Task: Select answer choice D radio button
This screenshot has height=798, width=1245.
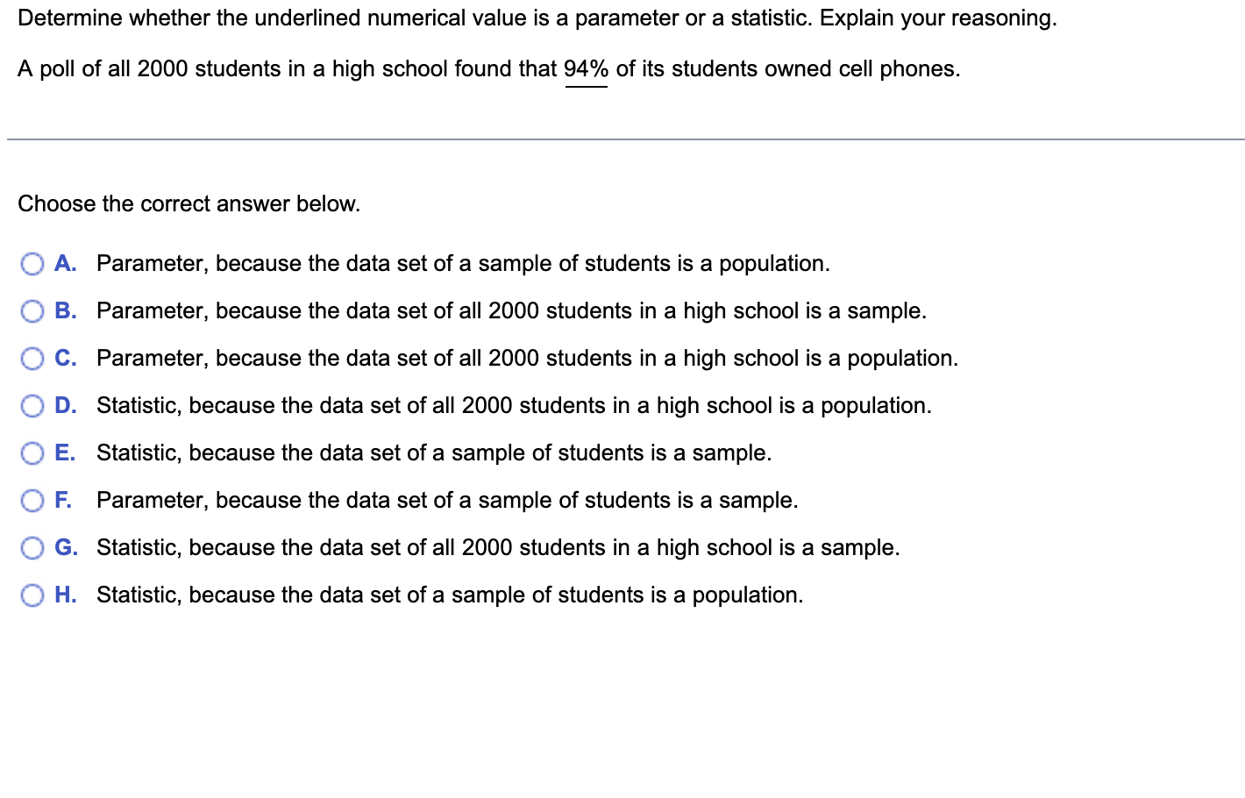Action: click(32, 405)
